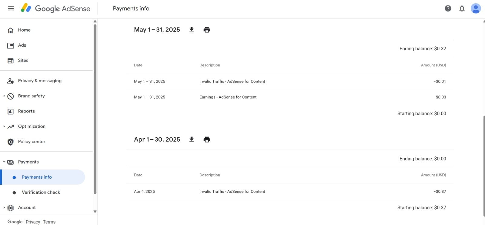Select May Invalid Traffic description
The image size is (485, 225).
click(232, 81)
